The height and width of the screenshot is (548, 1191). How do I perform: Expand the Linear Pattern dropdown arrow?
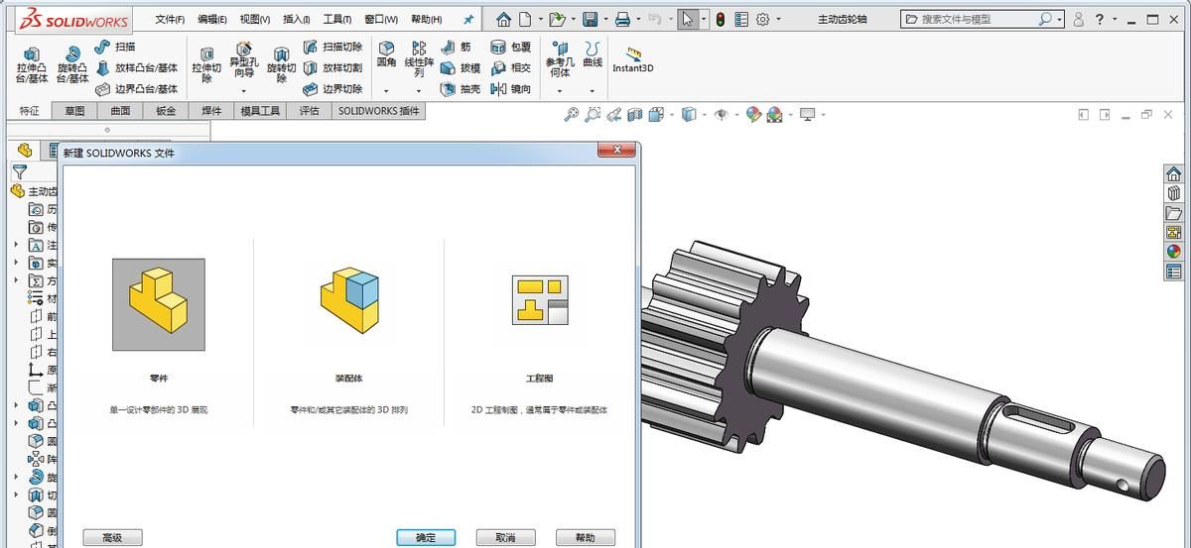[419, 91]
